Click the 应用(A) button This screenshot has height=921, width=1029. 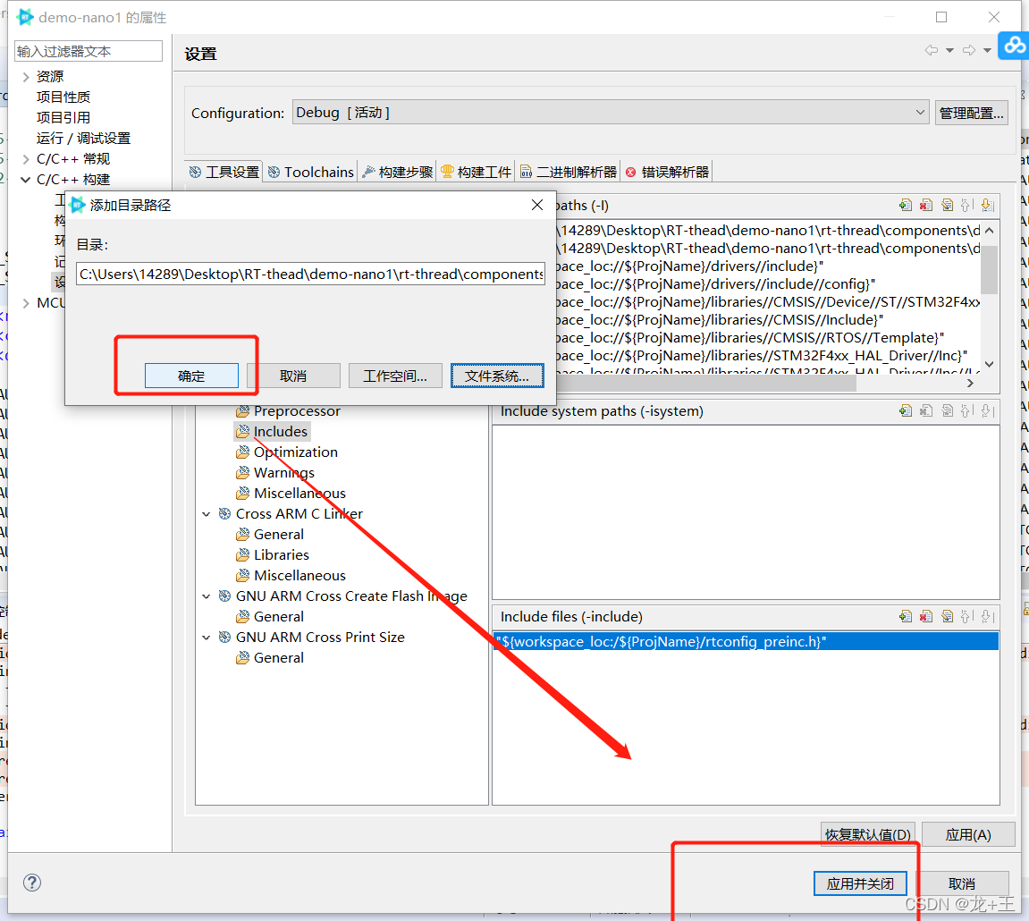[968, 834]
